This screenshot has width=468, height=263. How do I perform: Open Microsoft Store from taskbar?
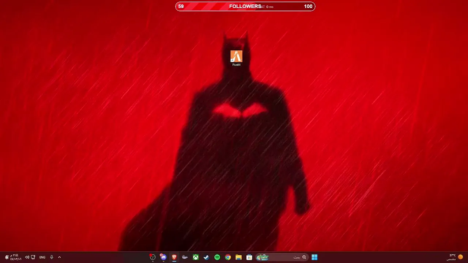click(x=249, y=257)
